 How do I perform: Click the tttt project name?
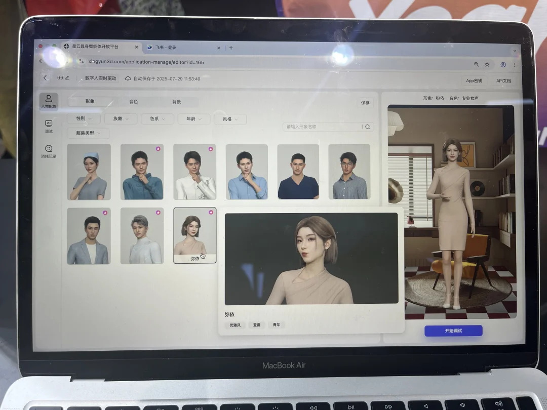(60, 78)
